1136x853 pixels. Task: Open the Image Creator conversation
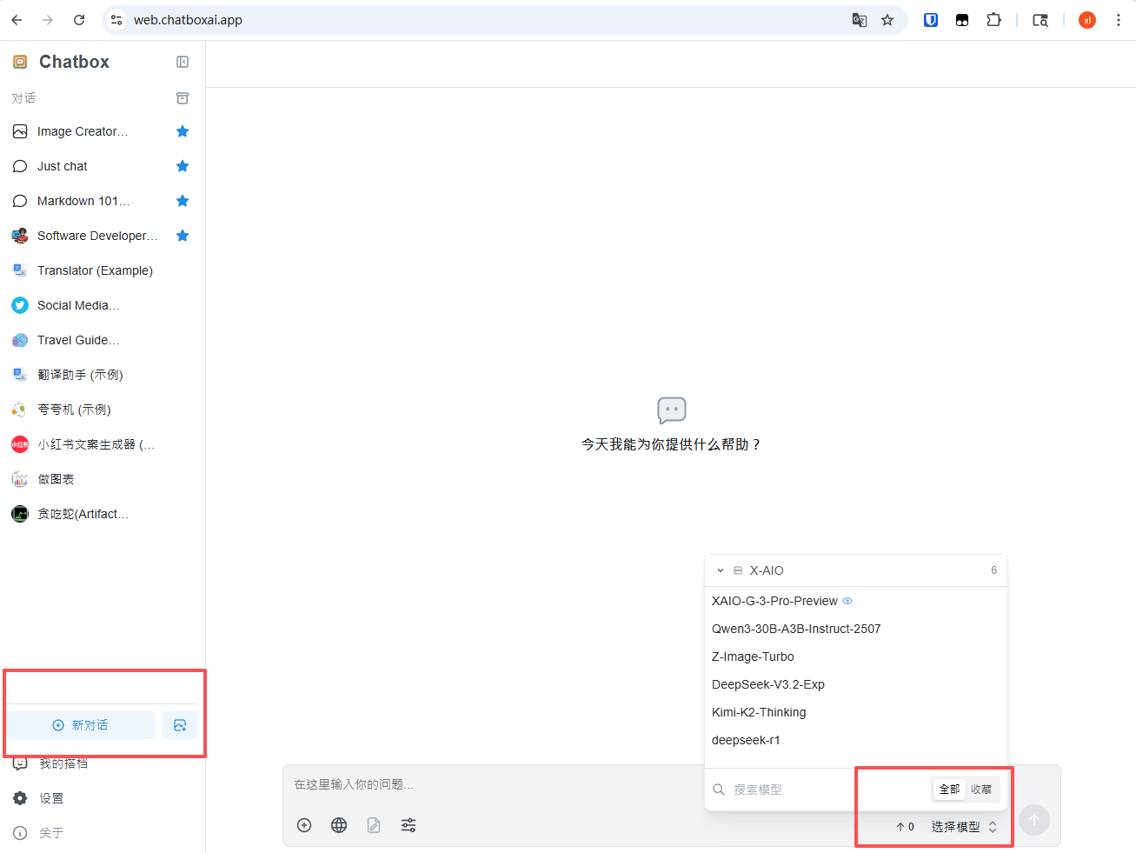click(83, 131)
